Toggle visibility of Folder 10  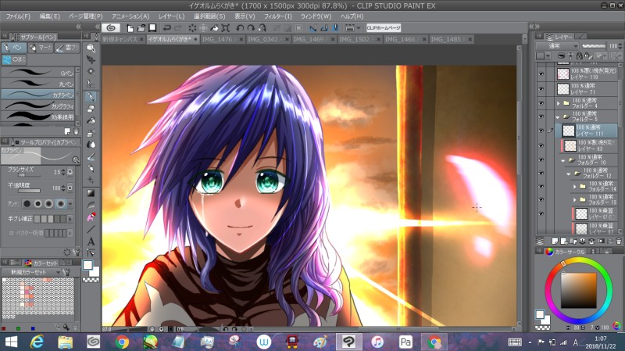pyautogui.click(x=541, y=159)
